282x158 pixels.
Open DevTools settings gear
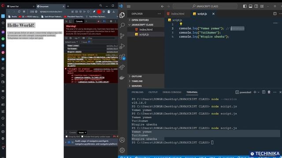(x=111, y=22)
